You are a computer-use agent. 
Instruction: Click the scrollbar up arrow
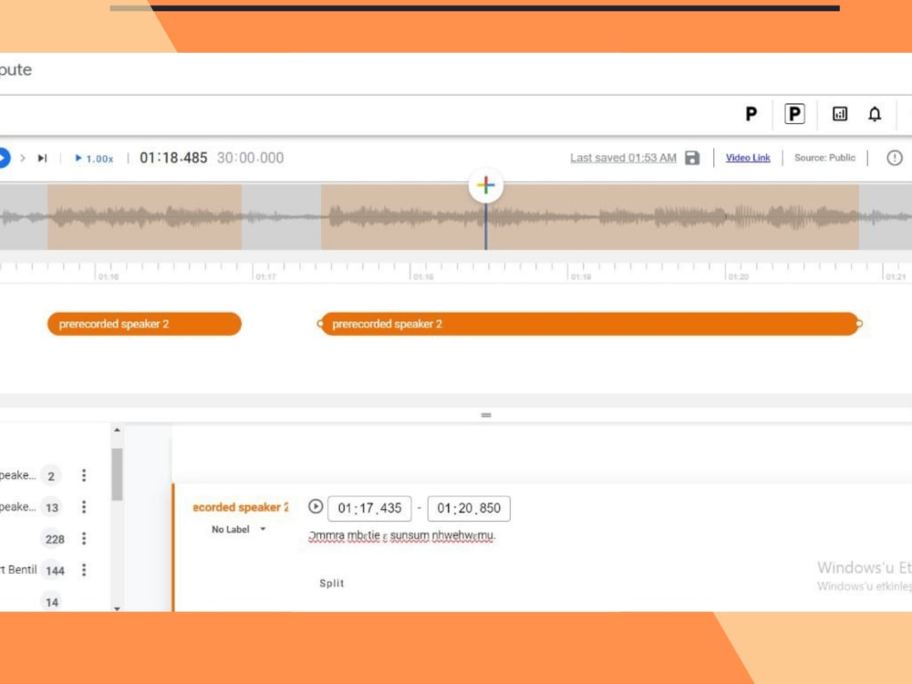tap(117, 430)
